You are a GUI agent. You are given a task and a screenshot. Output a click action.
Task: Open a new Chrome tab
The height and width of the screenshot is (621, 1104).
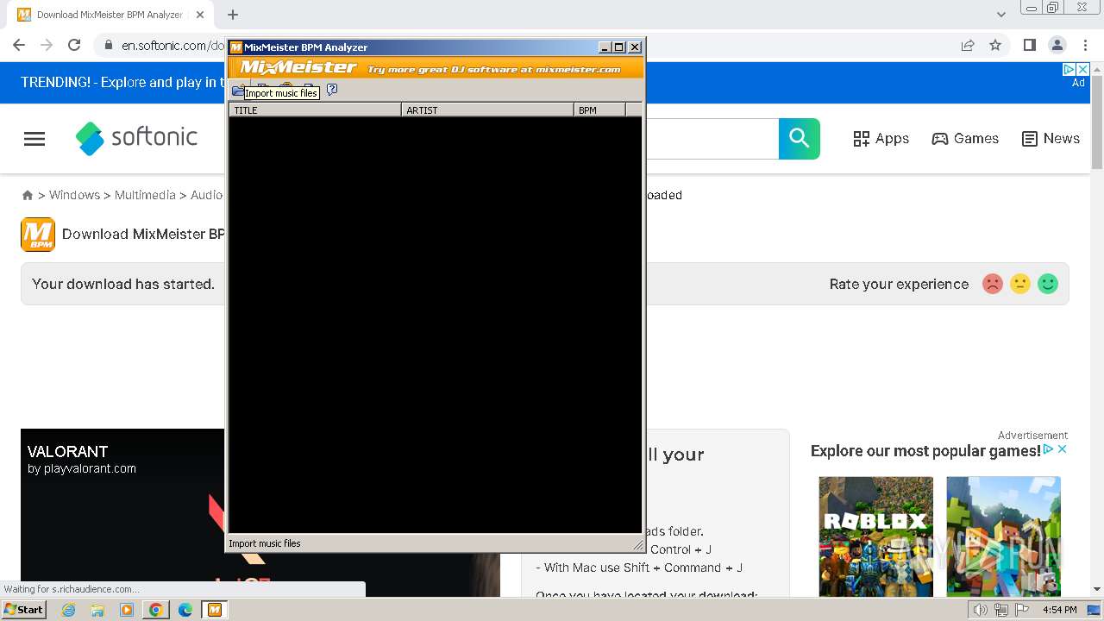click(233, 15)
